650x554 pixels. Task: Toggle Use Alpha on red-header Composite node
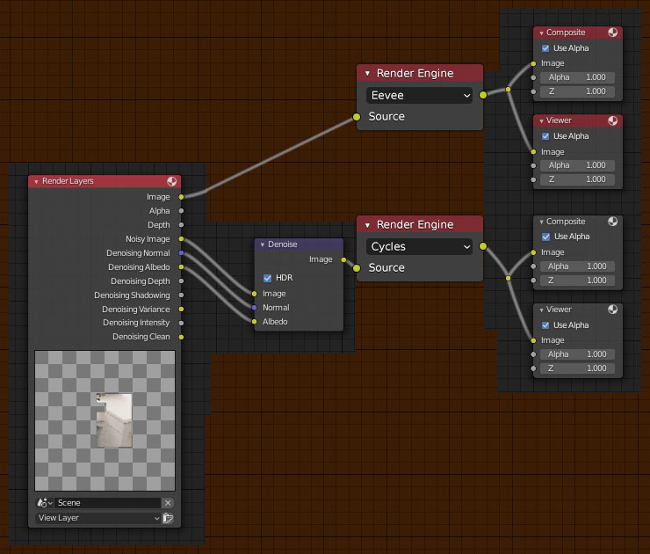pos(545,48)
